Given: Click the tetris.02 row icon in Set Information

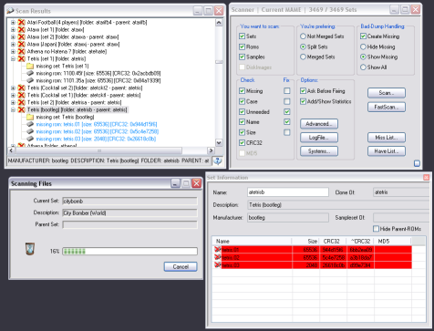Looking at the screenshot, I should (x=218, y=257).
